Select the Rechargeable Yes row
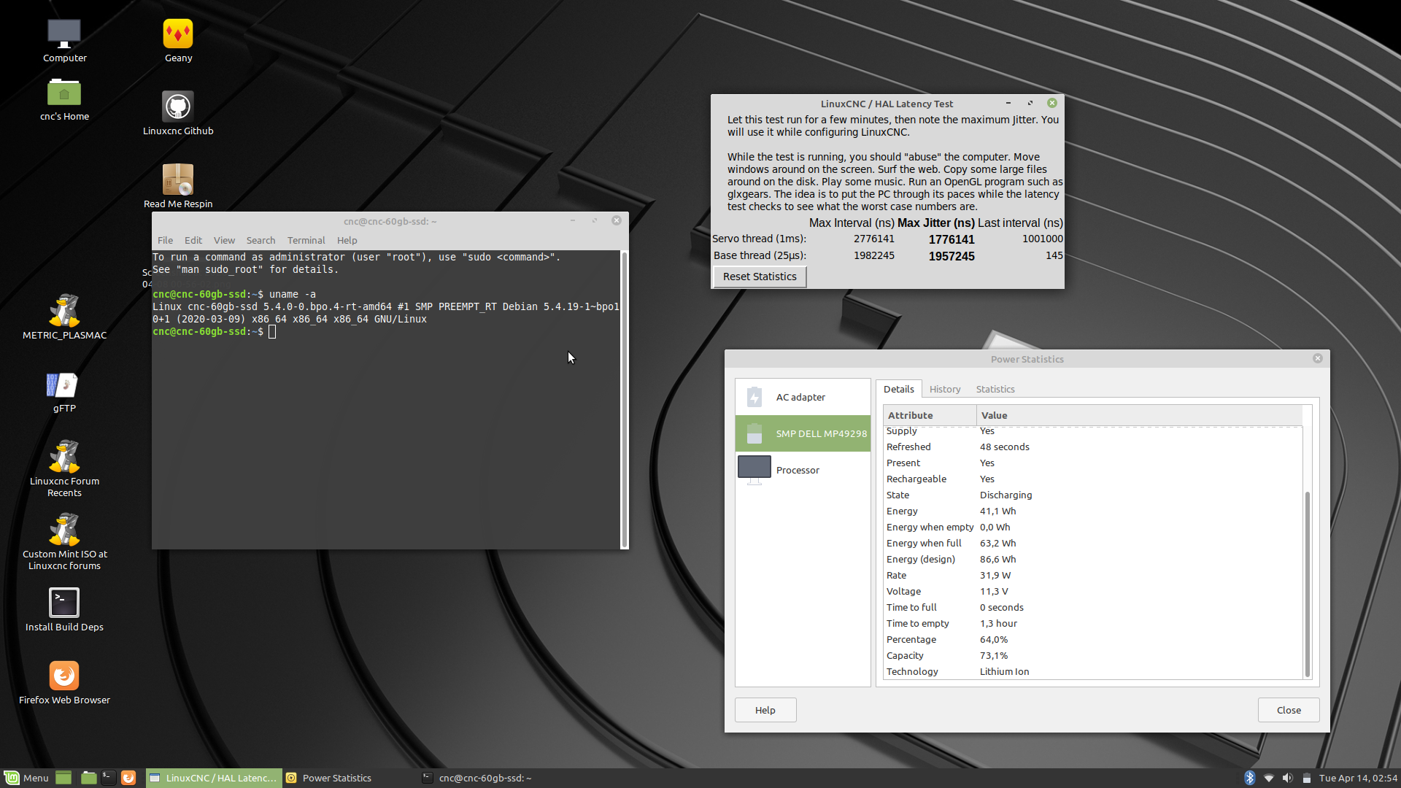The width and height of the screenshot is (1401, 788). coord(1093,479)
